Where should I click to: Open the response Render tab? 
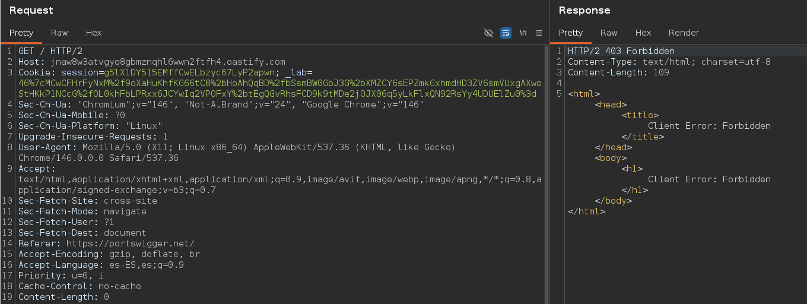click(x=684, y=33)
